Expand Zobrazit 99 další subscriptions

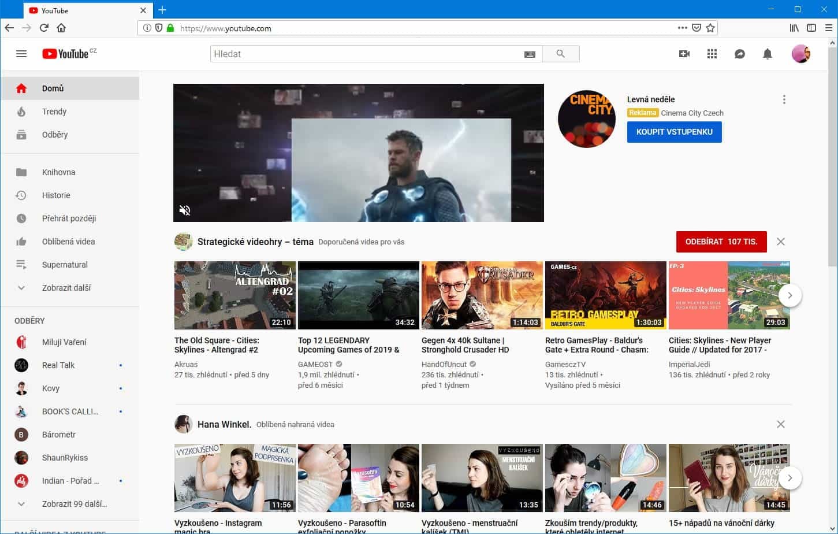click(70, 504)
